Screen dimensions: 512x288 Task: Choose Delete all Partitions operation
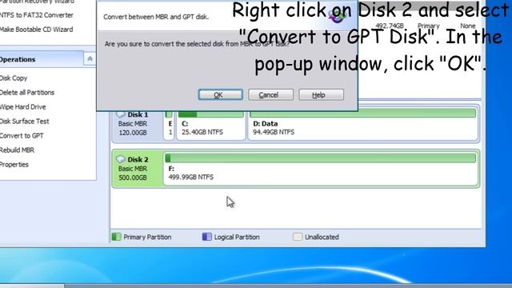(27, 93)
